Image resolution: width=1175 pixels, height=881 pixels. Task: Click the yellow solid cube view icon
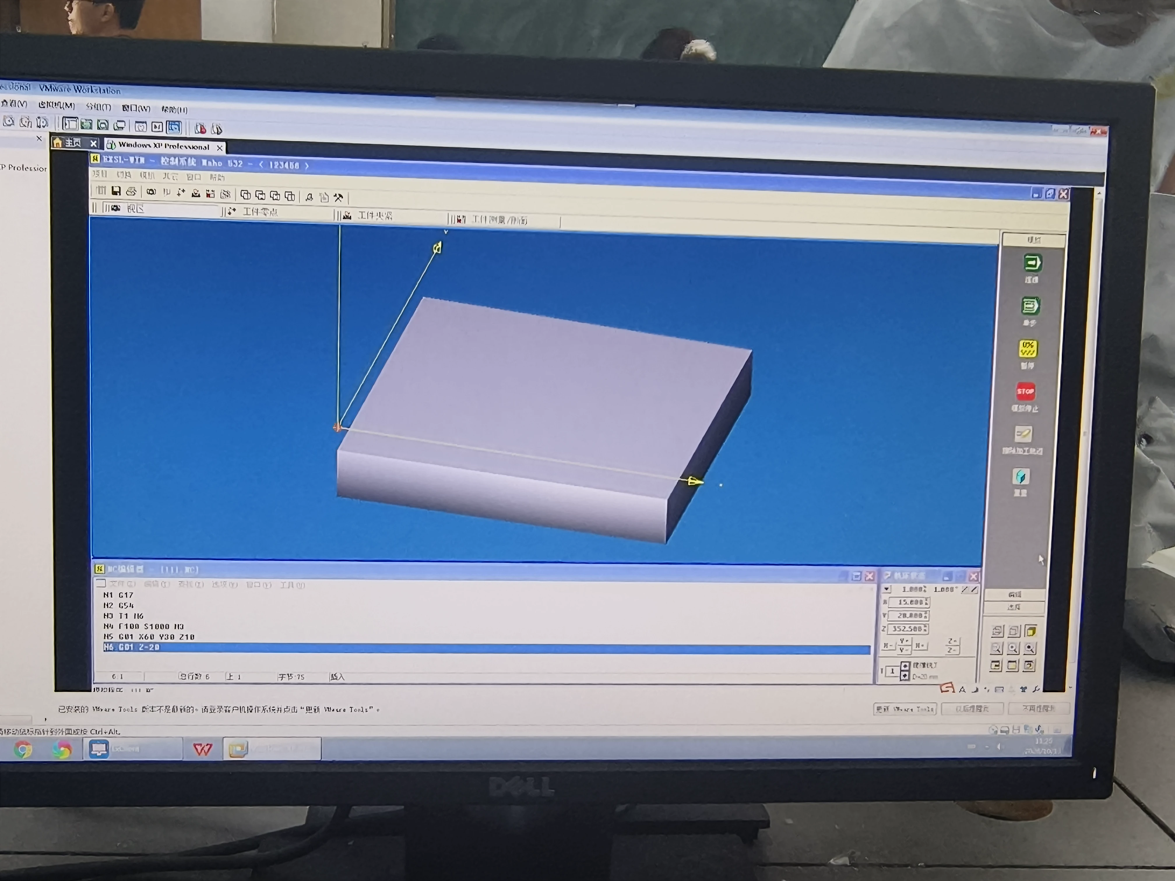[x=1031, y=631]
